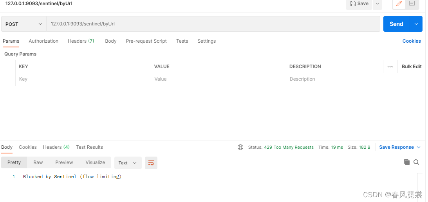
Task: Expand the Save Response chevron
Action: (419, 147)
